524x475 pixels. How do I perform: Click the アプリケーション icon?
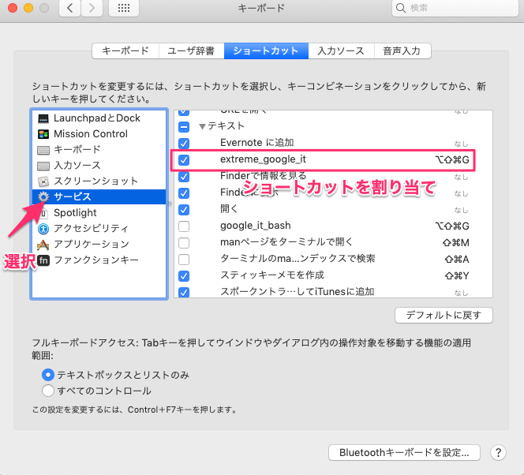tap(43, 245)
